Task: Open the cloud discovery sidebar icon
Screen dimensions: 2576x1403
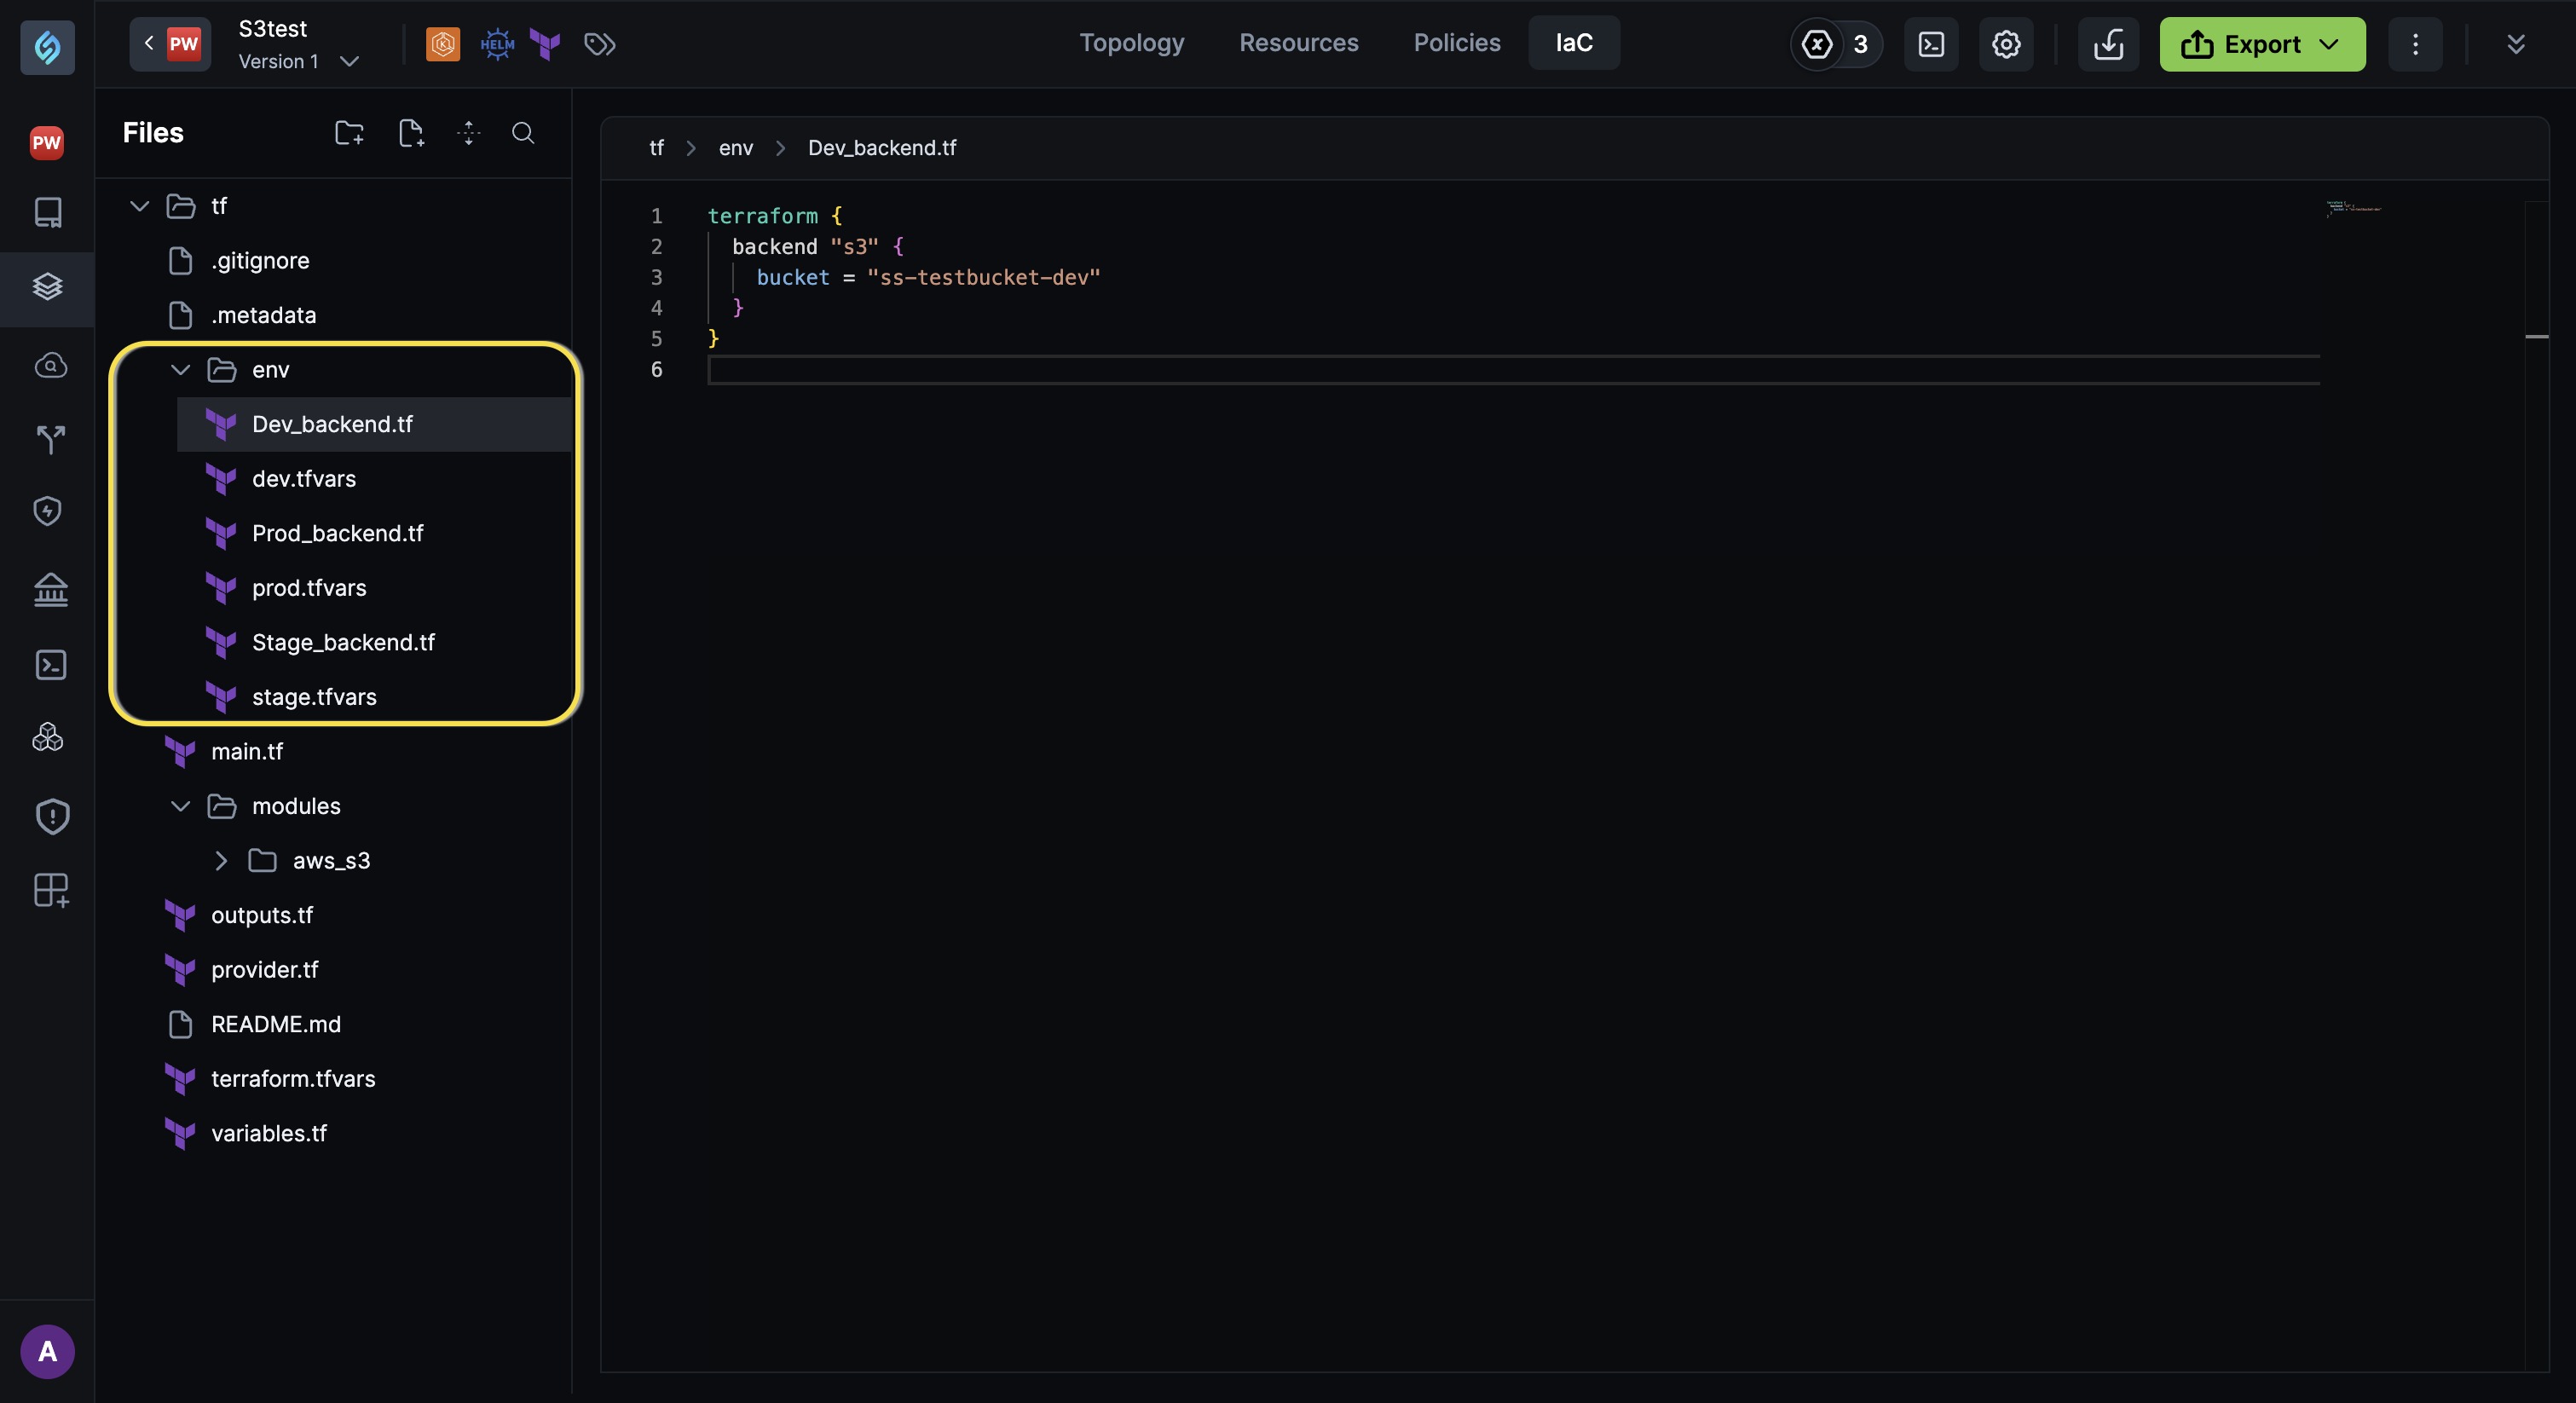Action: [50, 365]
